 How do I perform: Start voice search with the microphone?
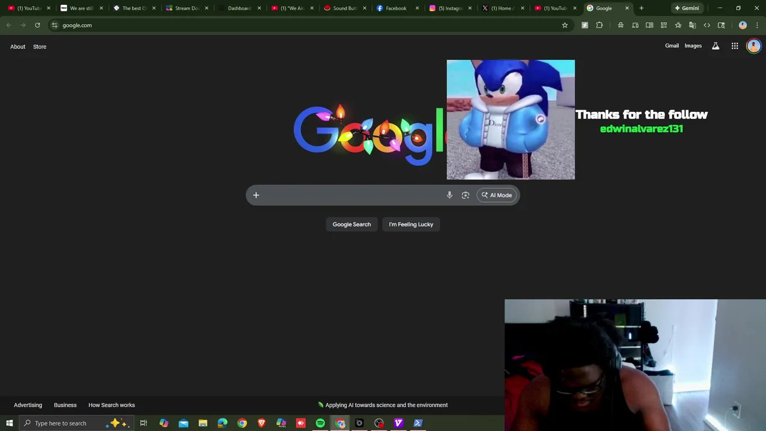tap(449, 195)
